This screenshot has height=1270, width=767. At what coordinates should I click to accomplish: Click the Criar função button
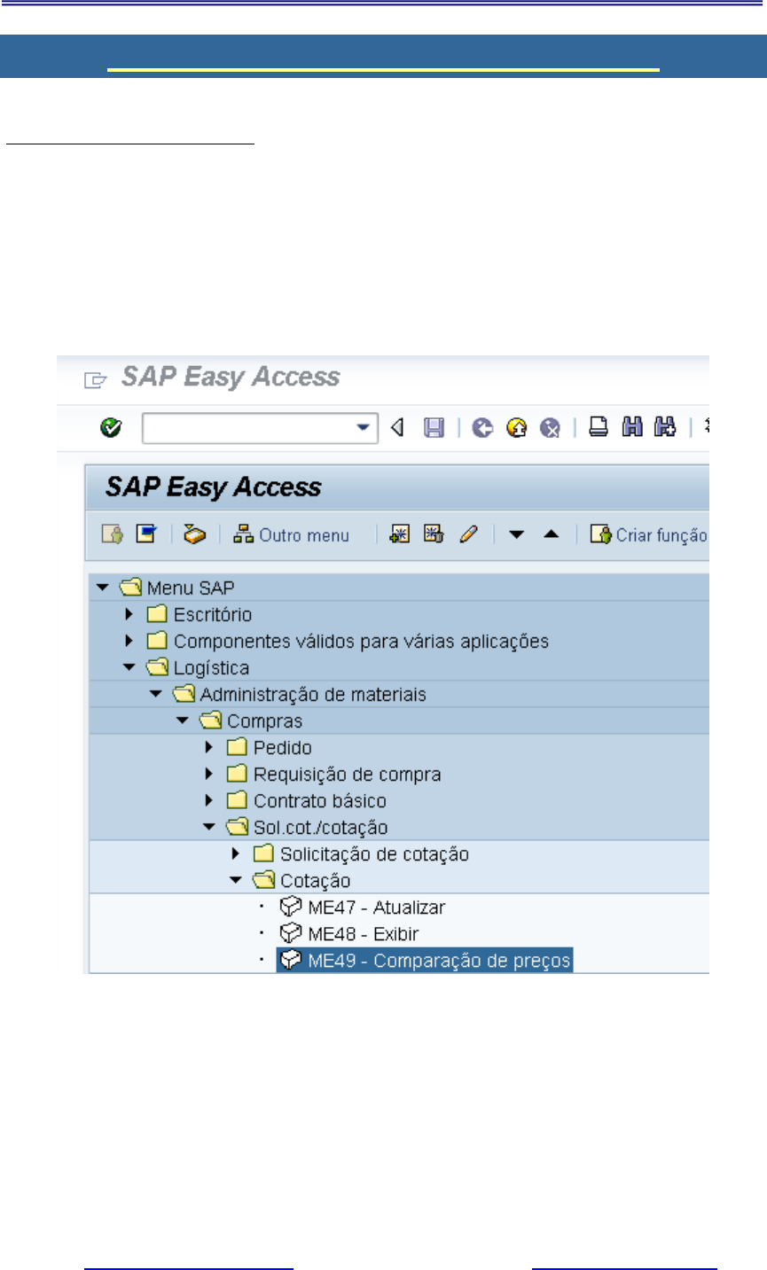[649, 535]
